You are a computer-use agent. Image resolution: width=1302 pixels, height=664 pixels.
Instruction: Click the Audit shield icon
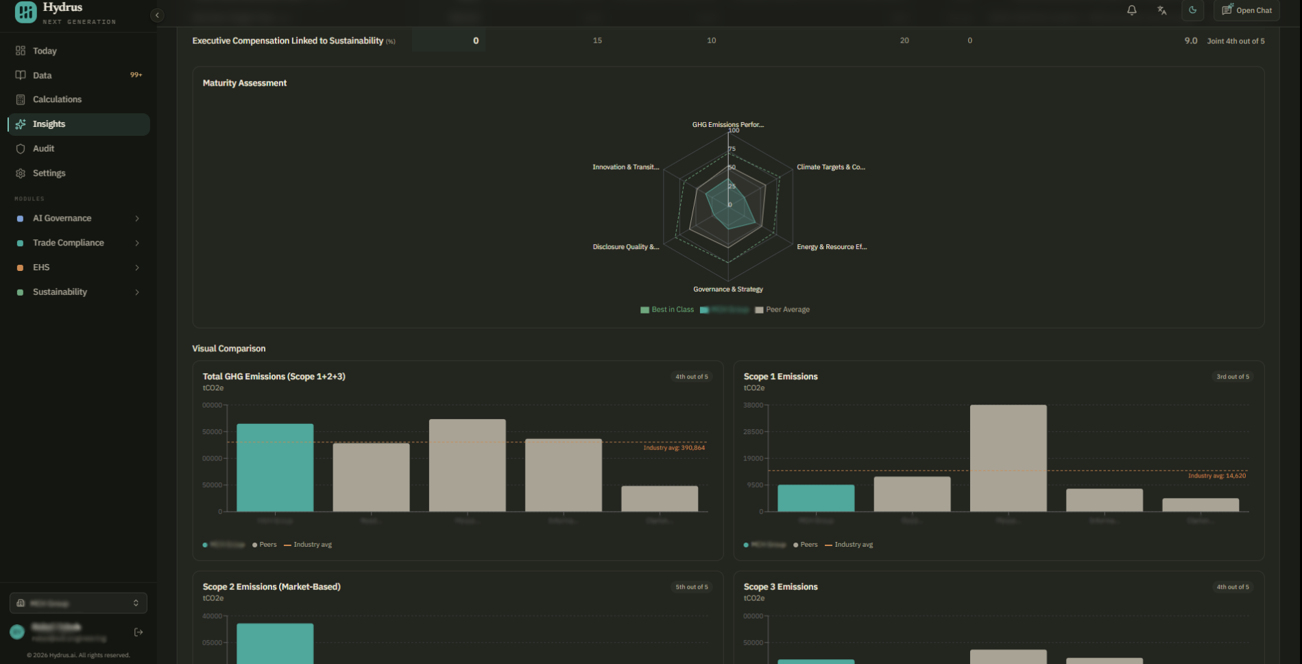[x=21, y=149]
